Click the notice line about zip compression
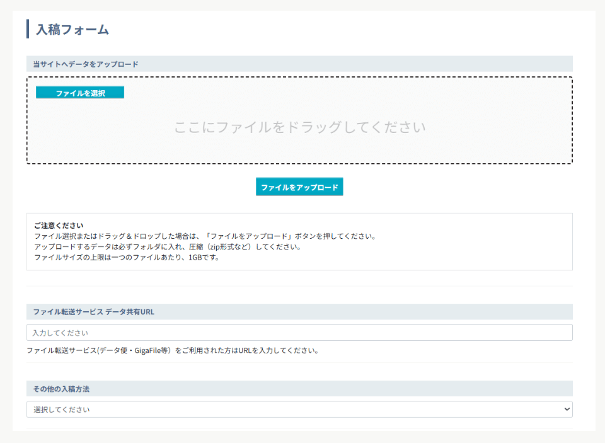Image resolution: width=605 pixels, height=443 pixels. [167, 246]
